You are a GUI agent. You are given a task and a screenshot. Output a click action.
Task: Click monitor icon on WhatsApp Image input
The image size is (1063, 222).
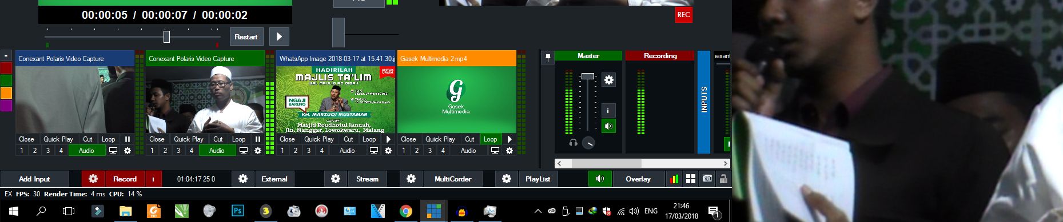point(374,151)
